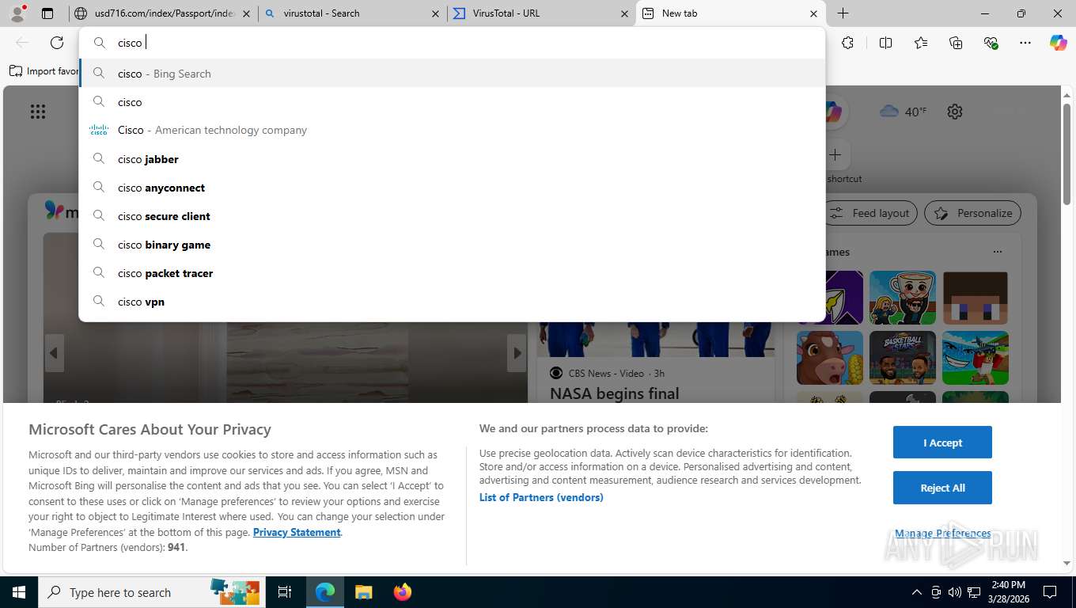Open the Extensions puzzle icon
Screen dimensions: 1076x608
pyautogui.click(x=847, y=43)
